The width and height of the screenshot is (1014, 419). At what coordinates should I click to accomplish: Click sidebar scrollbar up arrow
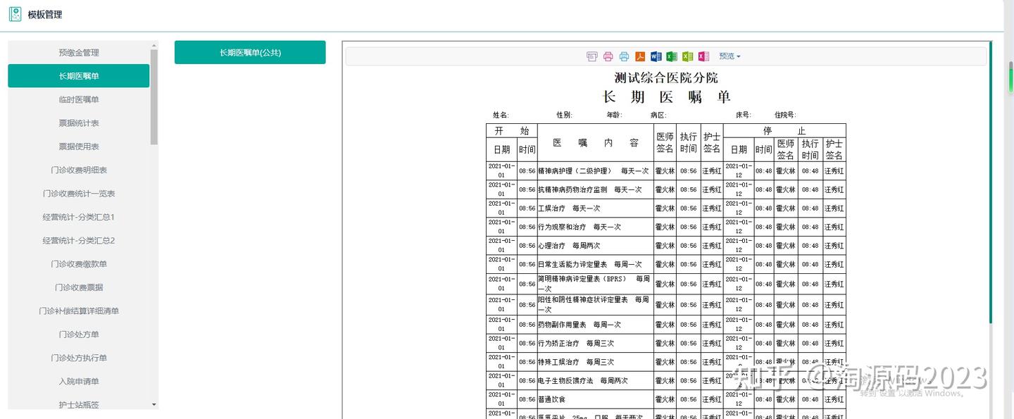(154, 46)
